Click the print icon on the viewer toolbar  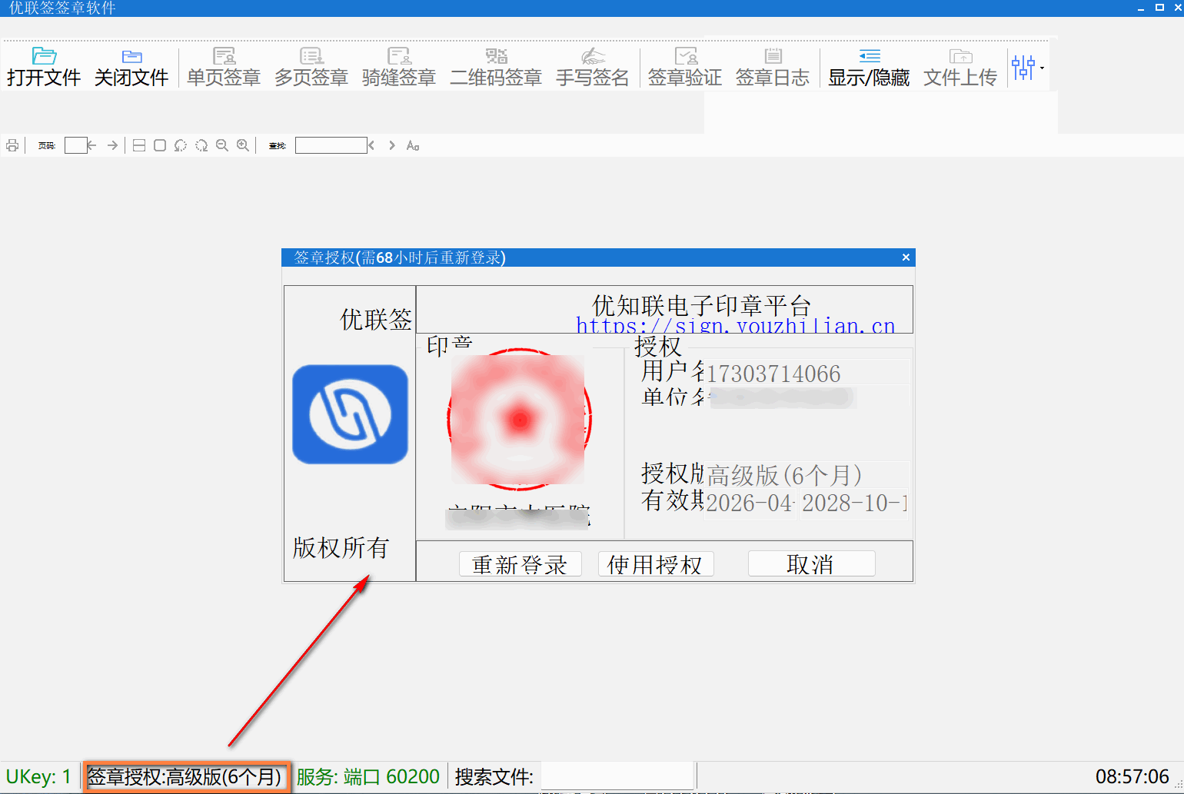(12, 145)
